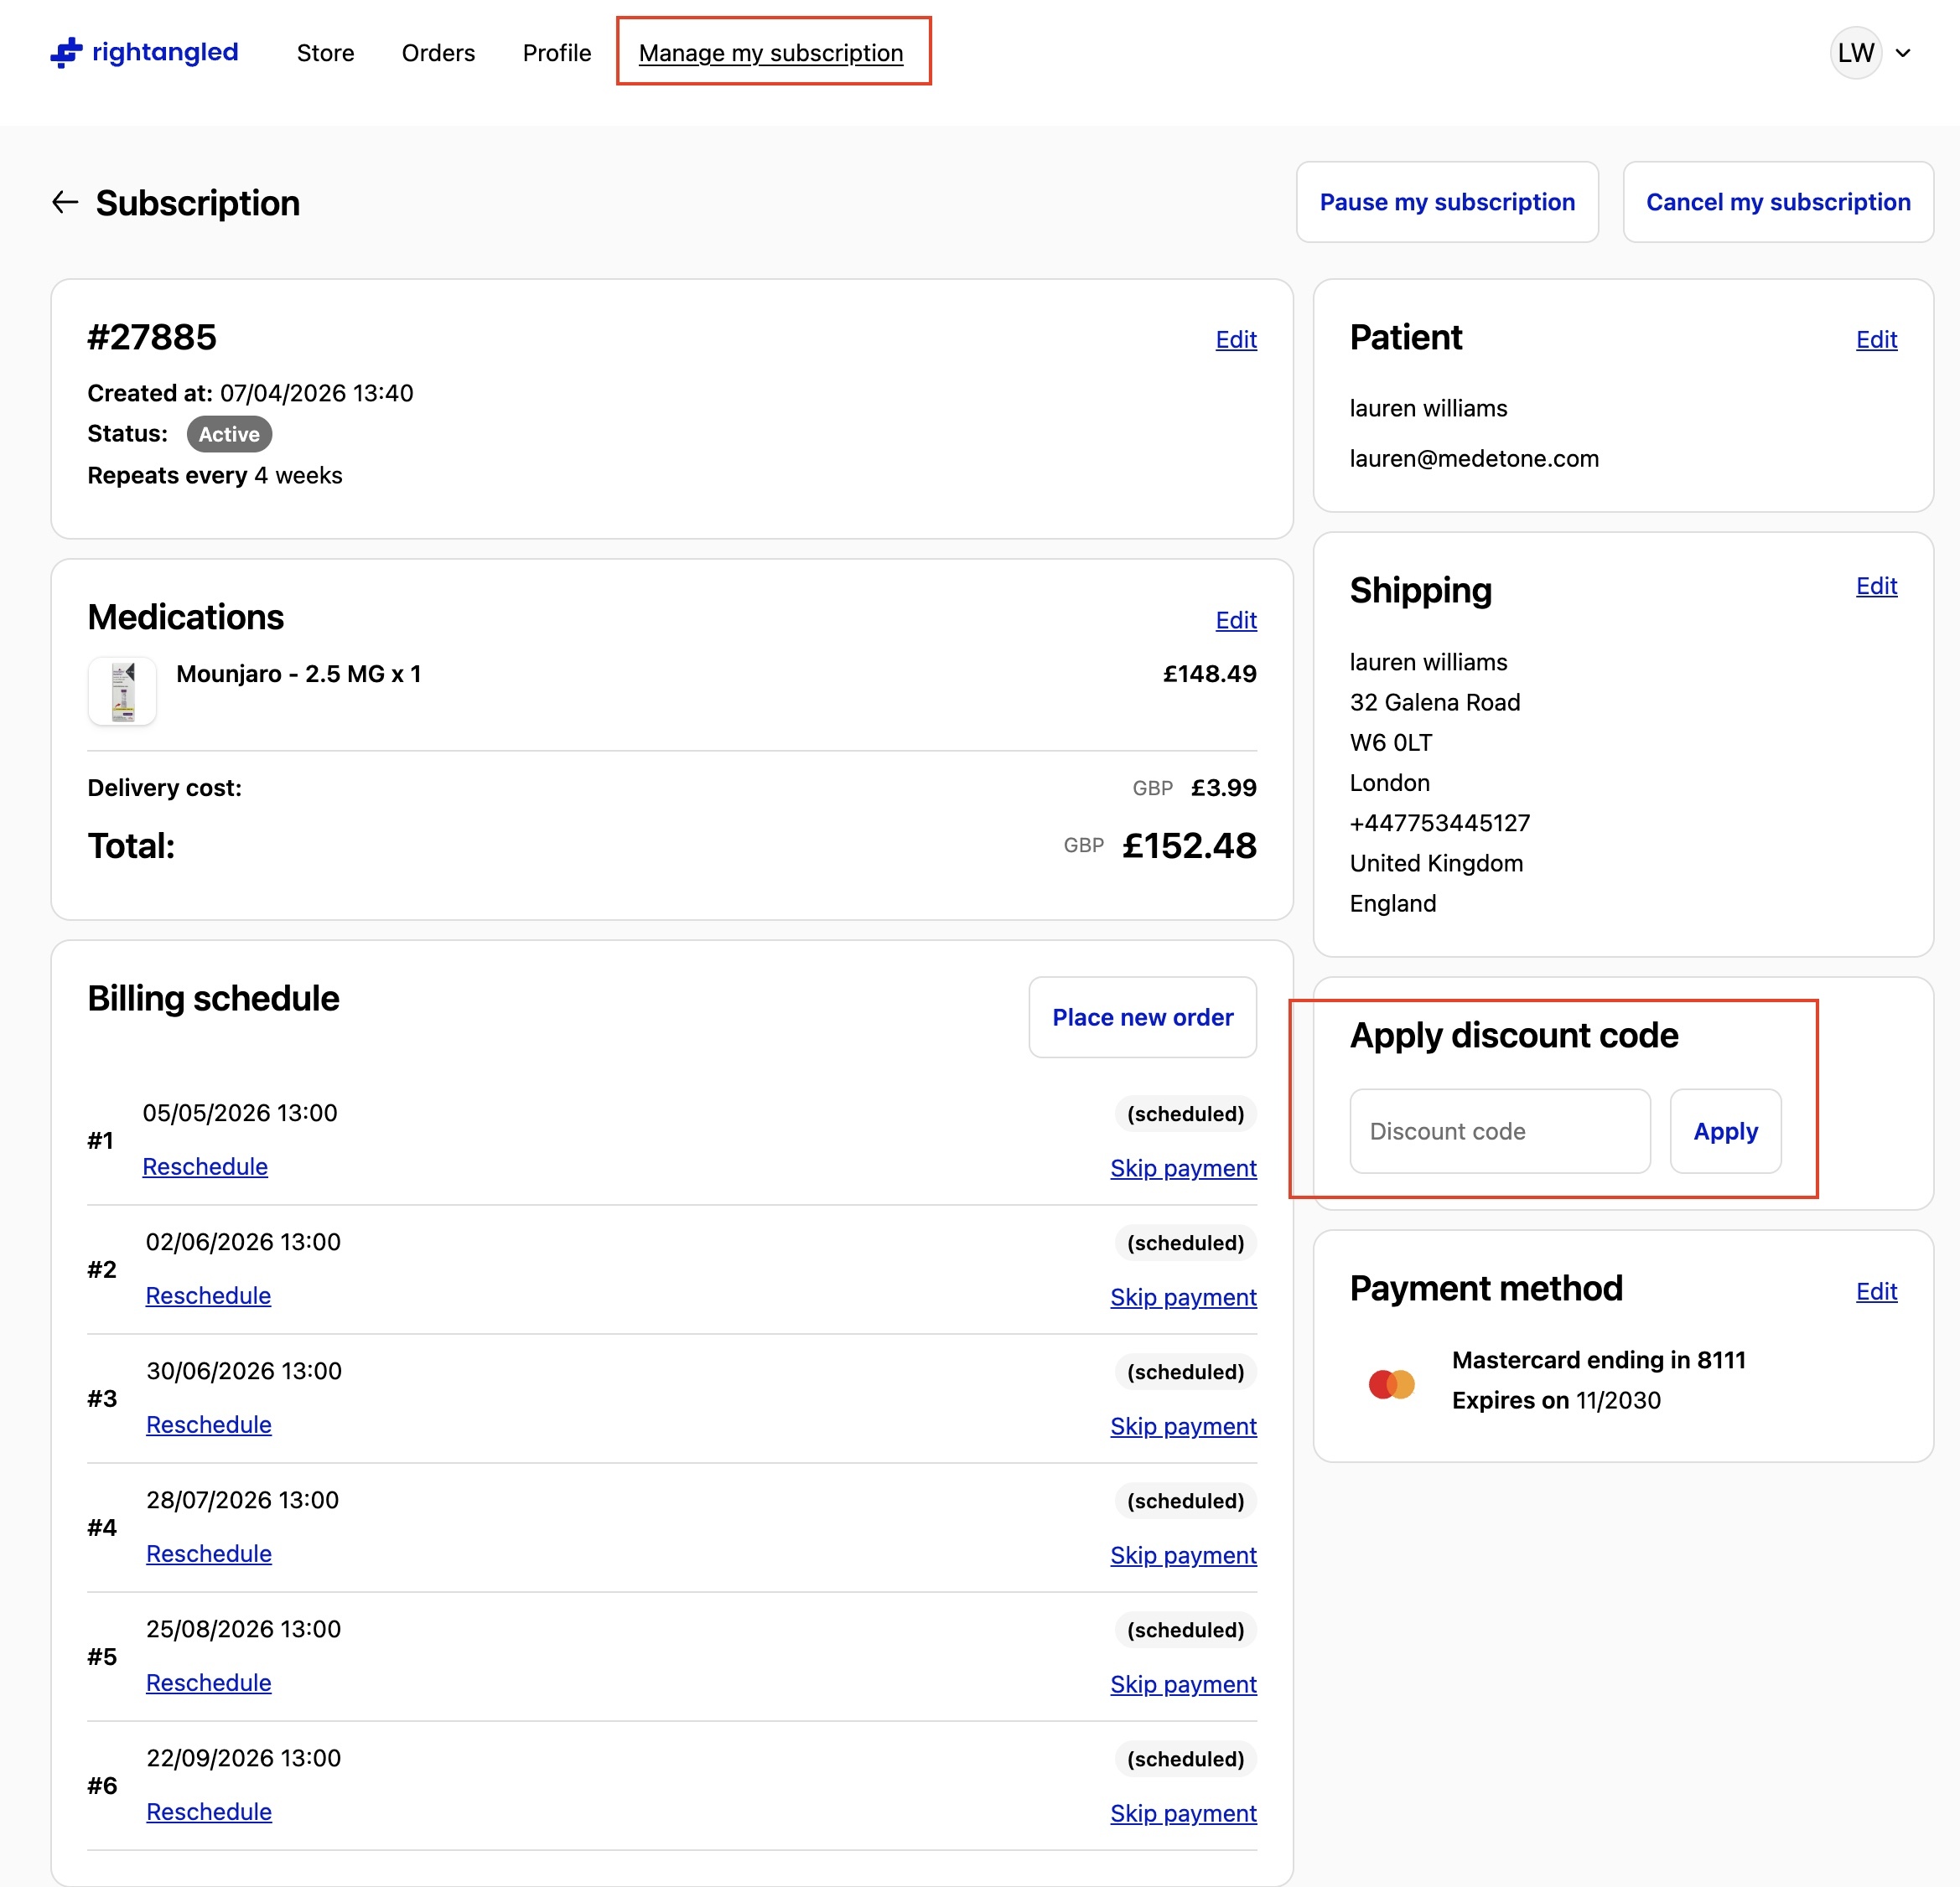Click the Repeats every 4 weeks text
The height and width of the screenshot is (1887, 1960).
pyautogui.click(x=215, y=476)
